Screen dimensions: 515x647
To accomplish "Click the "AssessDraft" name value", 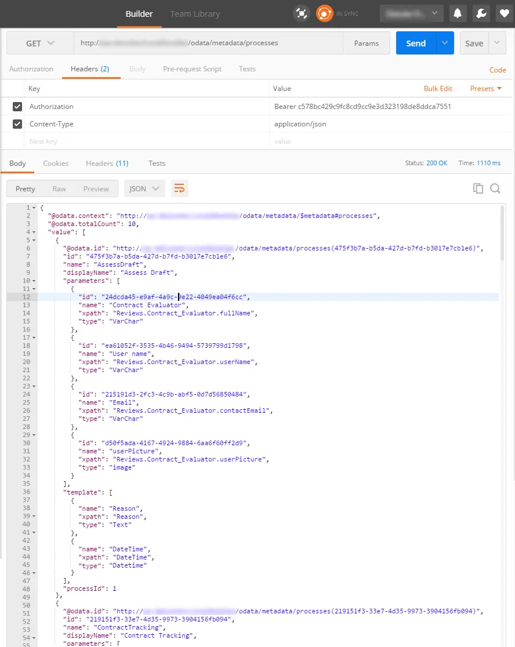I will click(118, 264).
